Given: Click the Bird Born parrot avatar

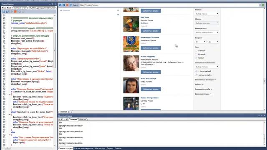Looking at the screenshot, I should [x=131, y=24].
